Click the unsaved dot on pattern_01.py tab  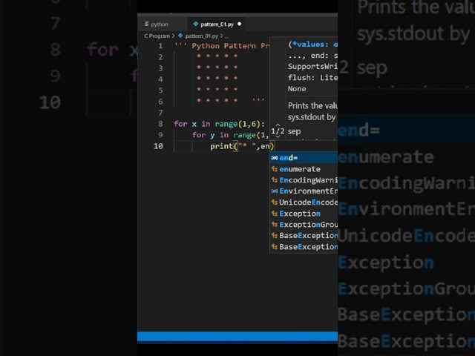[239, 24]
